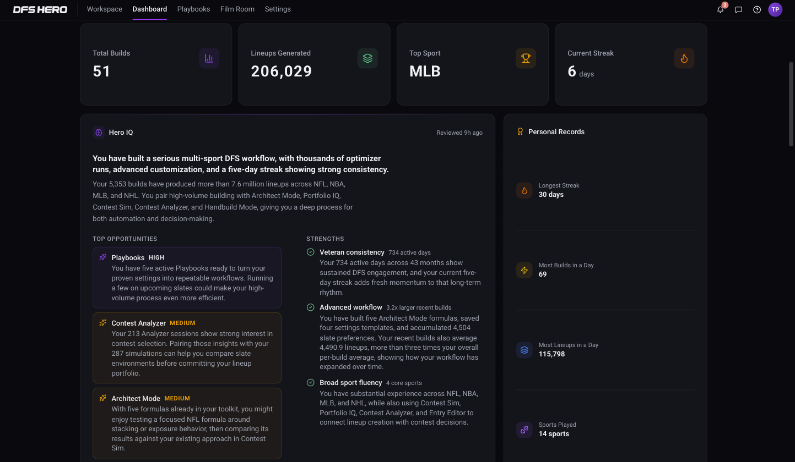
Task: Click the '14 sports' record value
Action: click(554, 434)
